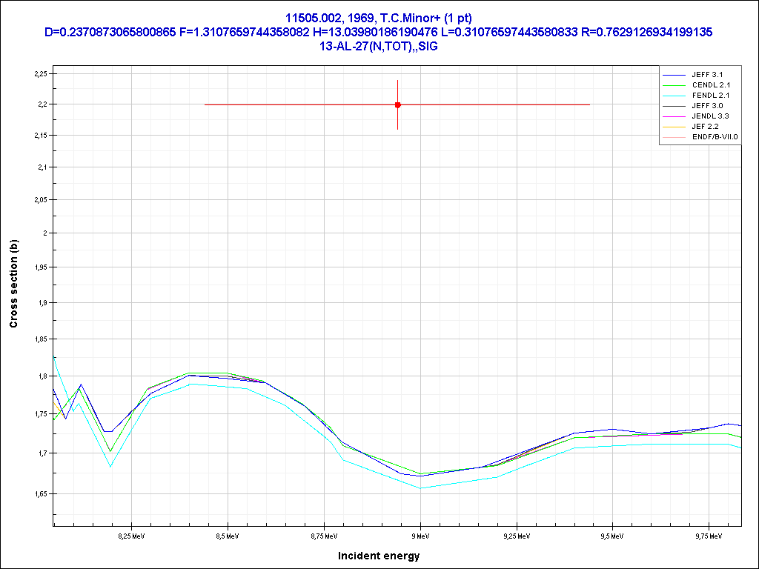Click the 1,65 y-axis tick label

point(40,493)
